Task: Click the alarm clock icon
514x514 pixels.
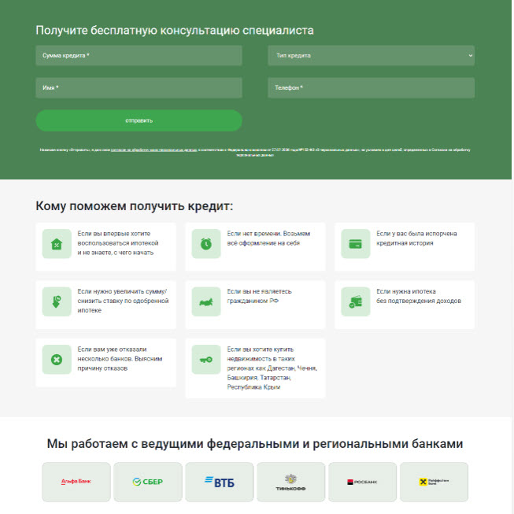Action: coord(206,243)
